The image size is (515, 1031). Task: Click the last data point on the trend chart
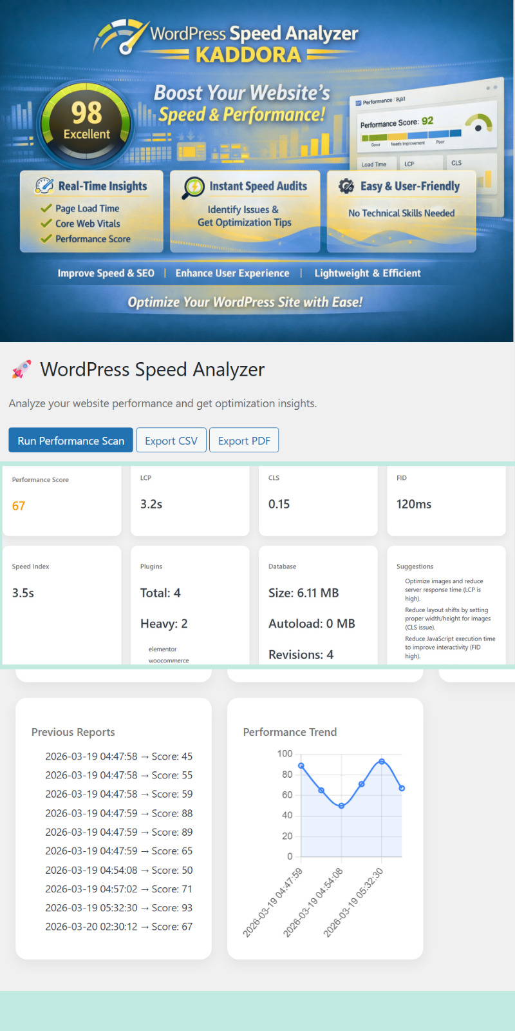[x=402, y=788]
